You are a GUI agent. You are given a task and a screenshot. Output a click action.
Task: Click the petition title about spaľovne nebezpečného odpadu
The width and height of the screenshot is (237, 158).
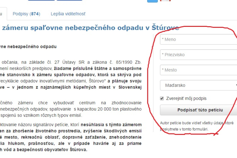tap(90, 28)
